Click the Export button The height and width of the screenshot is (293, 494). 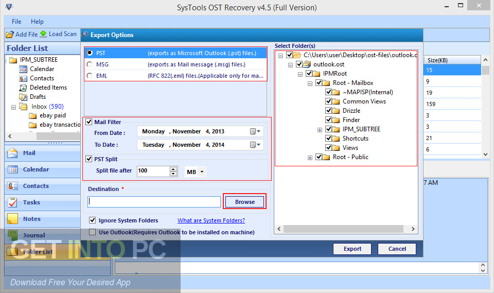point(352,249)
